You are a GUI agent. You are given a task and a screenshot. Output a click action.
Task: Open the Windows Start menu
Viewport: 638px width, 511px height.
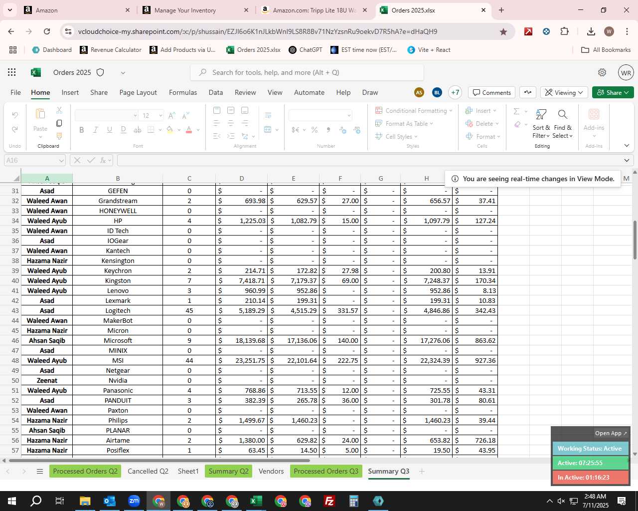[12, 501]
